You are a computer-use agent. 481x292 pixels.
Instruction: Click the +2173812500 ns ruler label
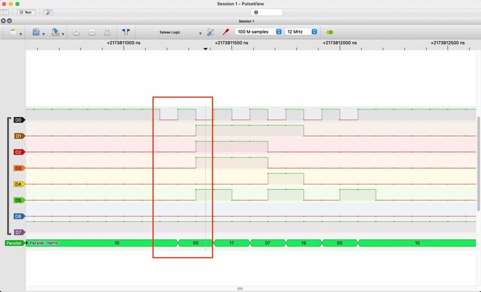point(448,43)
